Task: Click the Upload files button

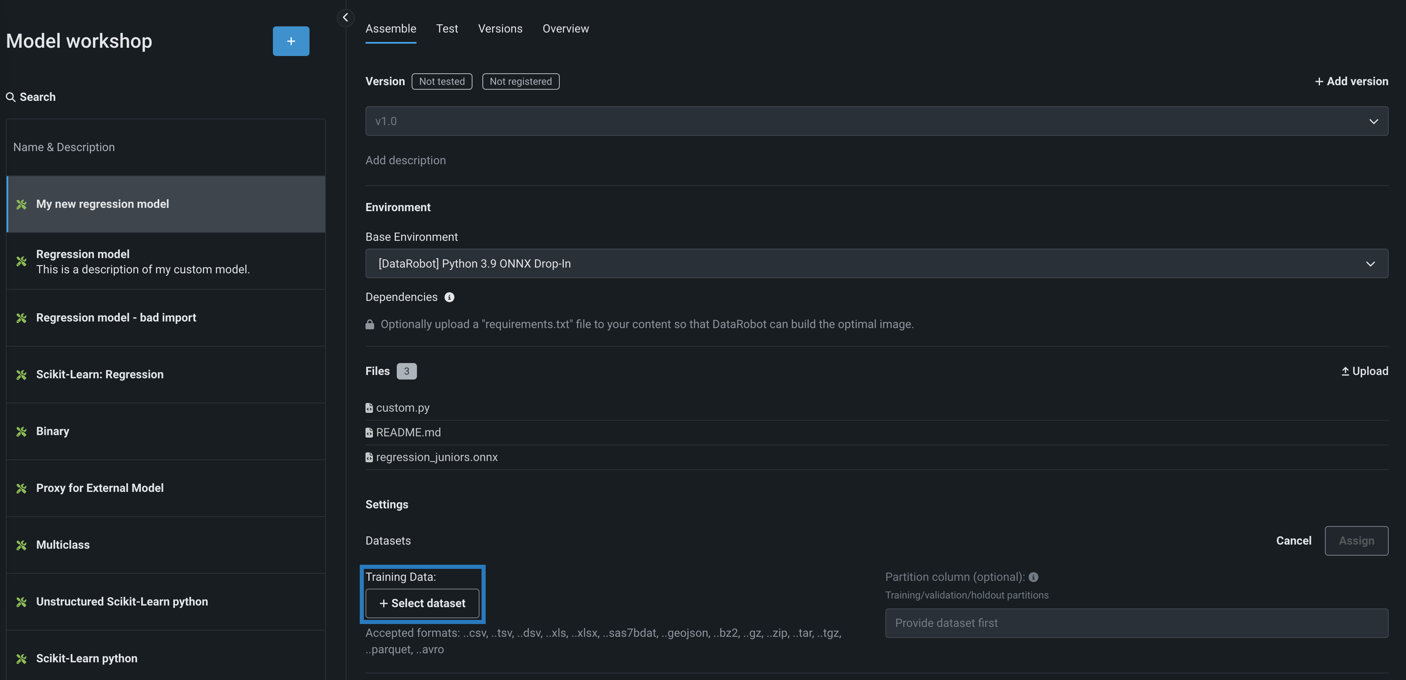Action: click(1364, 371)
